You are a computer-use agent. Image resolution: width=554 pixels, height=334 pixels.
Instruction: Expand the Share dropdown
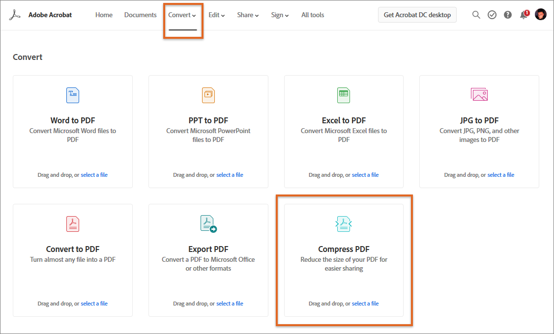[x=247, y=15]
